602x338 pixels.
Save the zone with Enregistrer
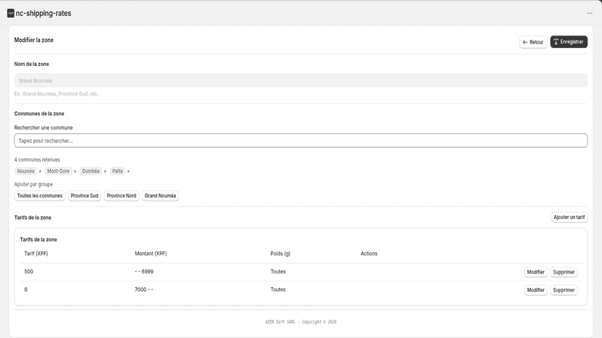[x=569, y=42]
